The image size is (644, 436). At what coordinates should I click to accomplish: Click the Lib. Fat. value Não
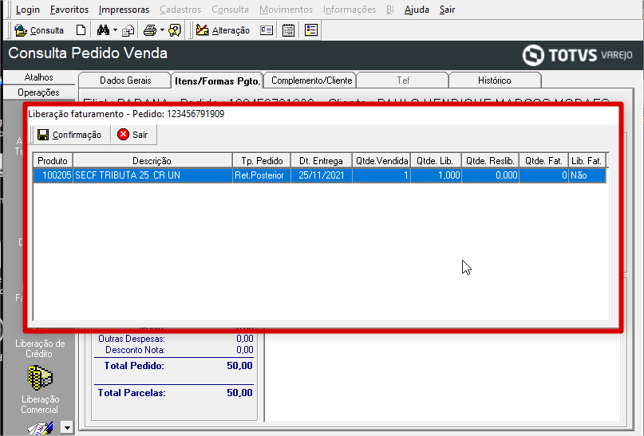(587, 175)
